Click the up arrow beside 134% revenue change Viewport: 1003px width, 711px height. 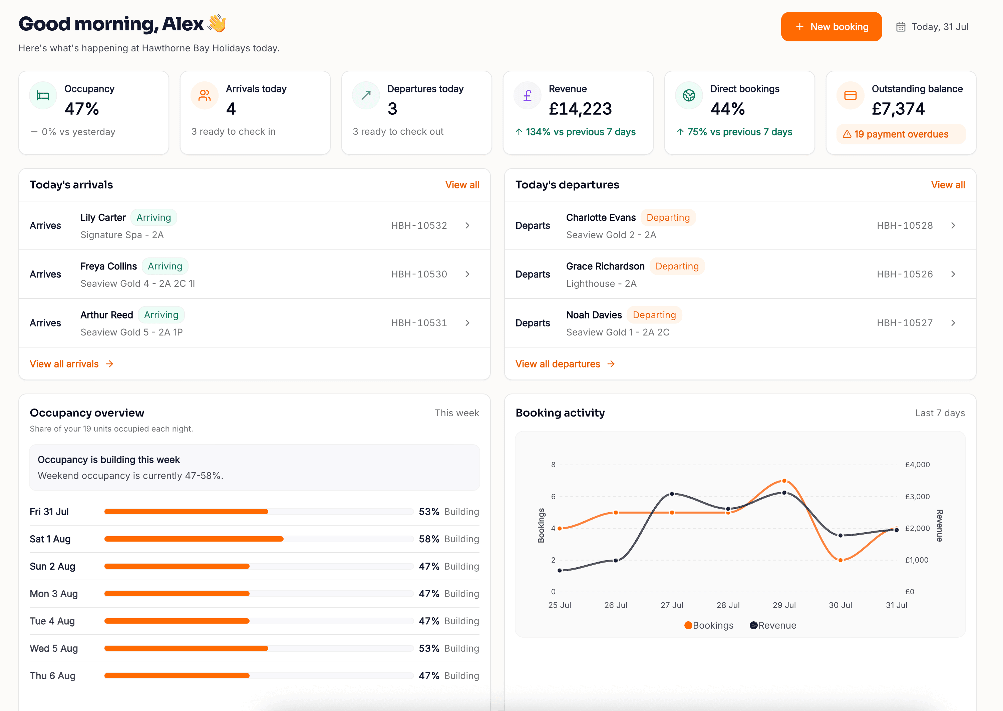(x=519, y=132)
